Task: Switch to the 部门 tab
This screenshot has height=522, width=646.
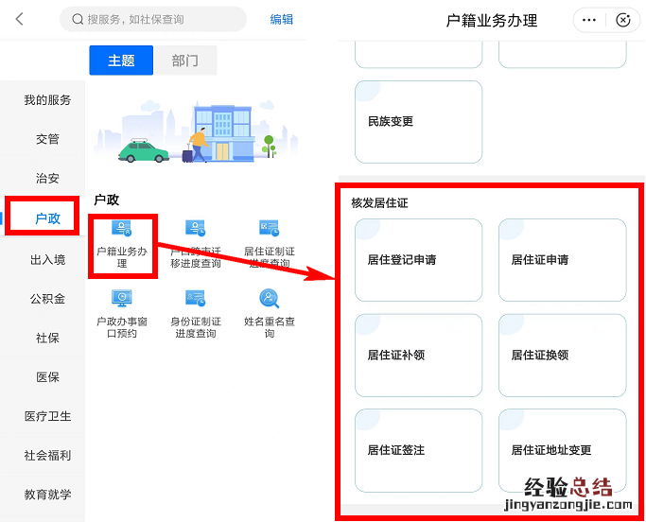Action: (185, 61)
